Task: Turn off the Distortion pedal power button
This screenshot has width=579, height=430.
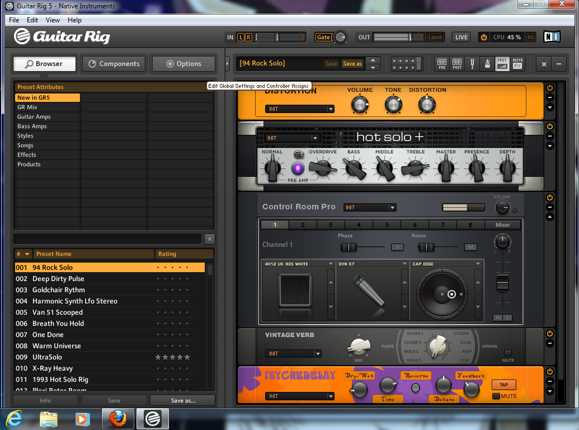Action: pyautogui.click(x=550, y=88)
